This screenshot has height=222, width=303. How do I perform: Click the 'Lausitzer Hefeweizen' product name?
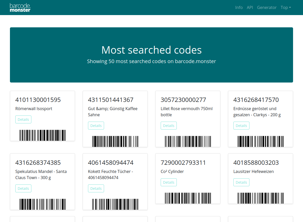click(254, 172)
